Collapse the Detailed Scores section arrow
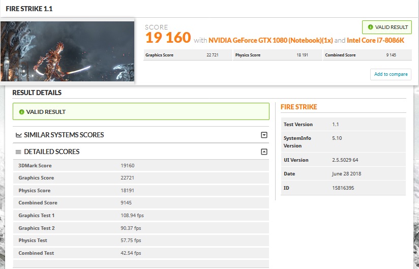419x269 pixels. point(264,152)
